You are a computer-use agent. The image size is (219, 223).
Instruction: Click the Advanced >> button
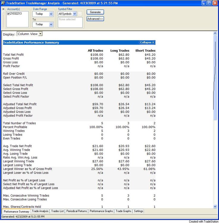point(95,19)
